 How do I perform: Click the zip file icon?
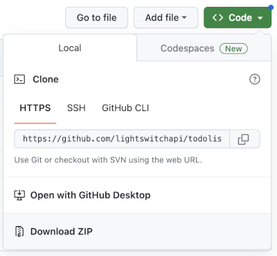pyautogui.click(x=19, y=232)
